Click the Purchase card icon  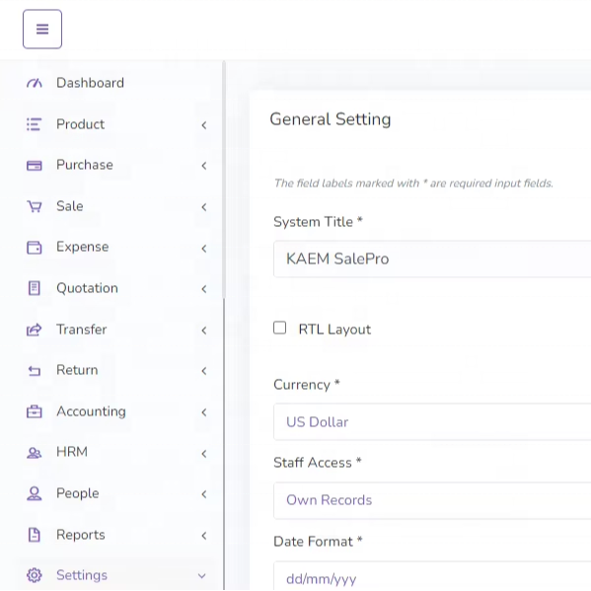pos(35,166)
